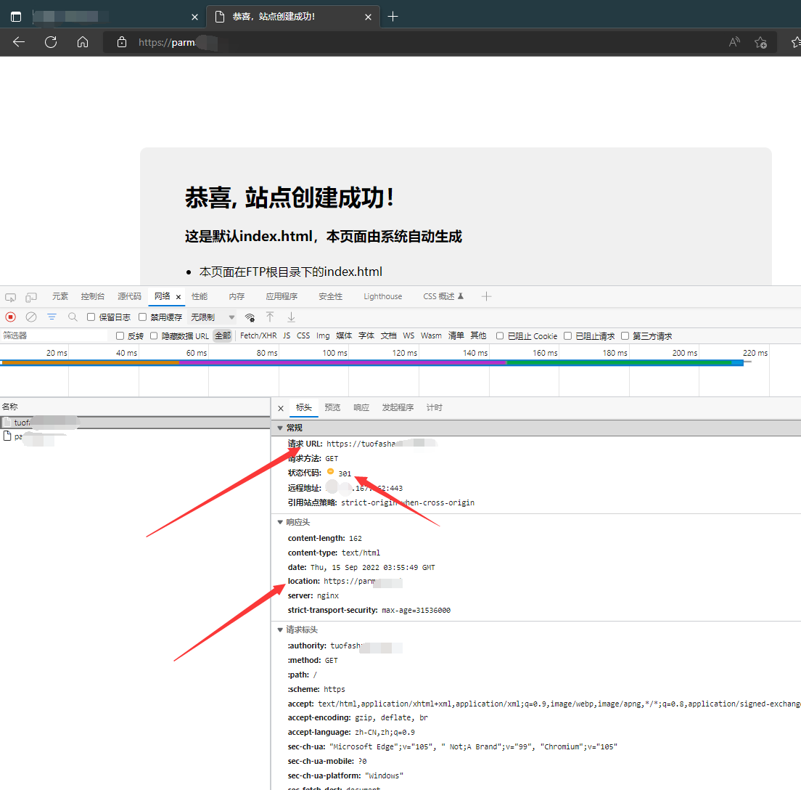
Task: Open the CSS 概述 DevTools tab
Action: click(x=443, y=296)
